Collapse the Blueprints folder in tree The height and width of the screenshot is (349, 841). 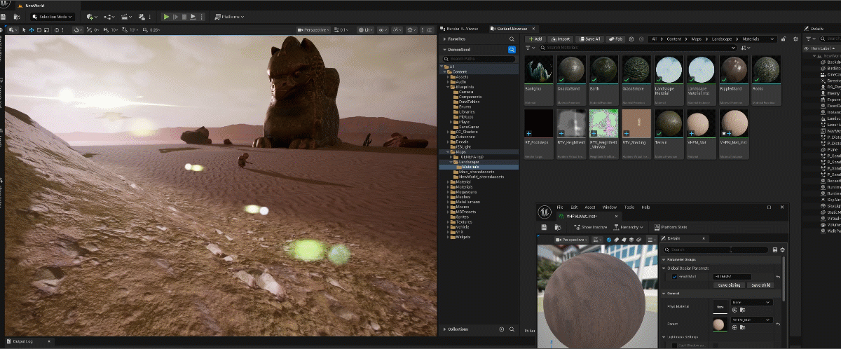[x=449, y=87]
